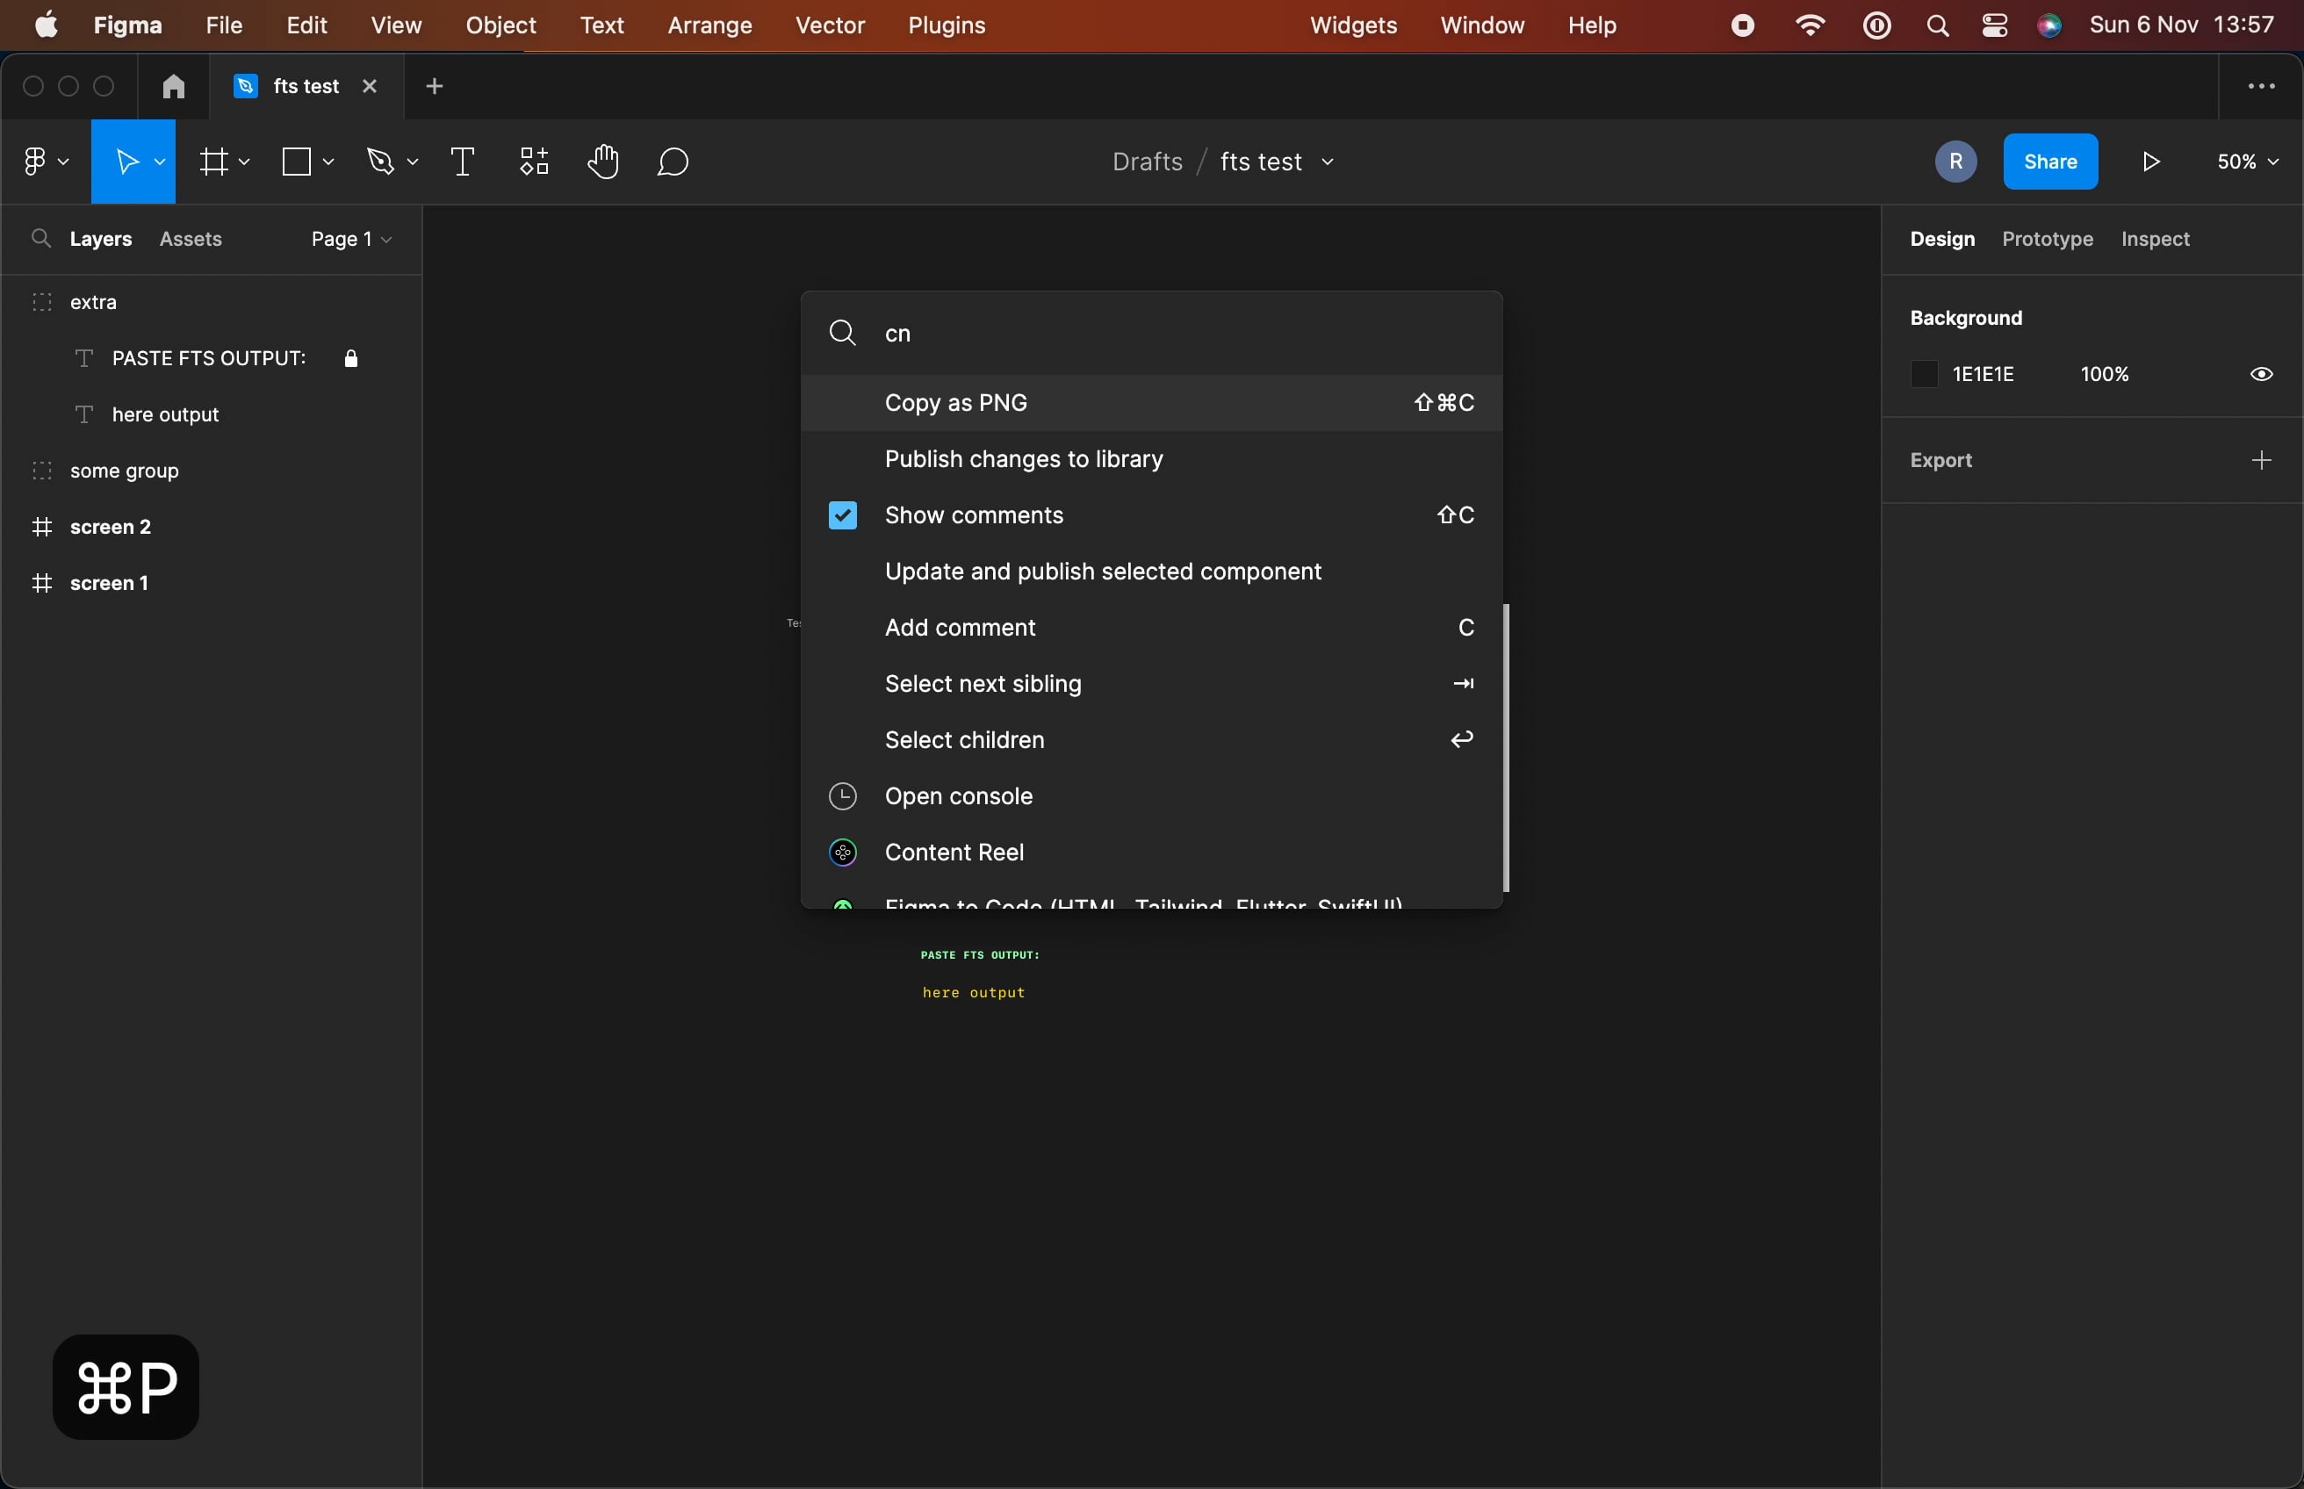Open the Plugins menu
This screenshot has width=2304, height=1489.
coord(947,25)
